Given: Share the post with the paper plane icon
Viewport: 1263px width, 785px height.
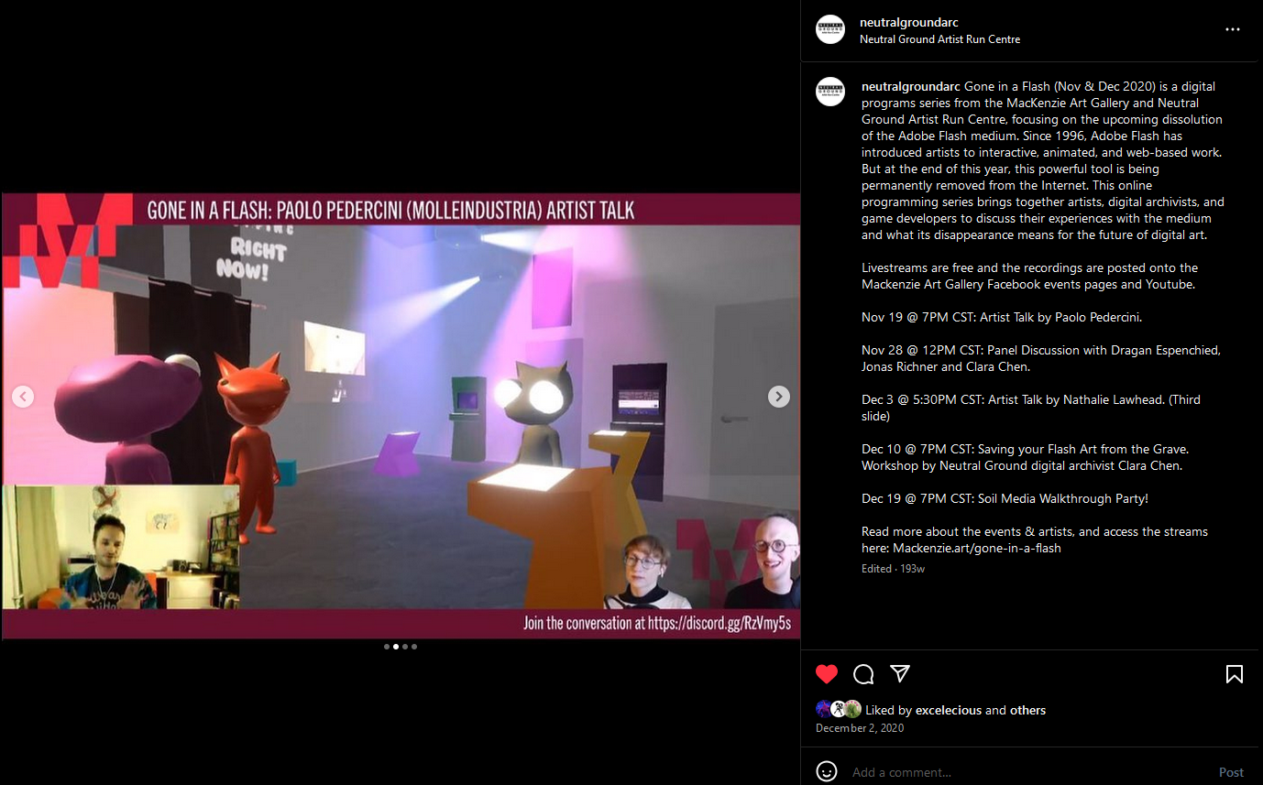Looking at the screenshot, I should click(900, 674).
